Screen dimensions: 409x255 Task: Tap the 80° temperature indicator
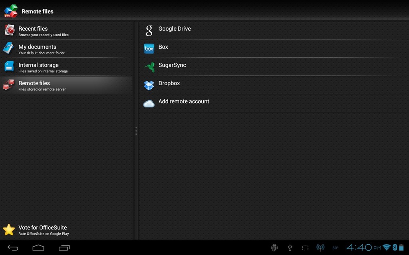click(336, 248)
